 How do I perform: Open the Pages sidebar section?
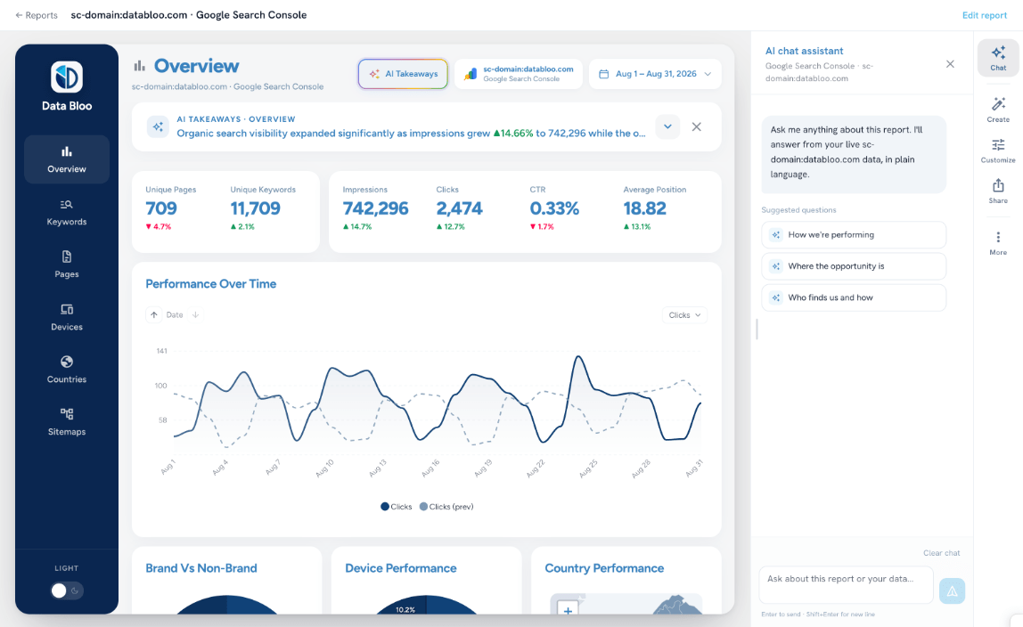(67, 265)
